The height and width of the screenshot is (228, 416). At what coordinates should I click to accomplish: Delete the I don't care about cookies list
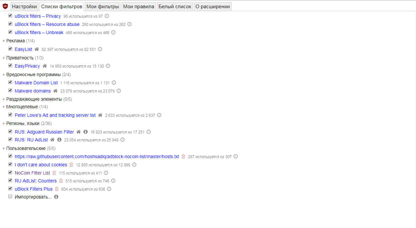point(71,165)
